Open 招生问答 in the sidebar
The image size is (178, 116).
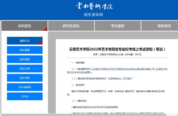[25, 78]
